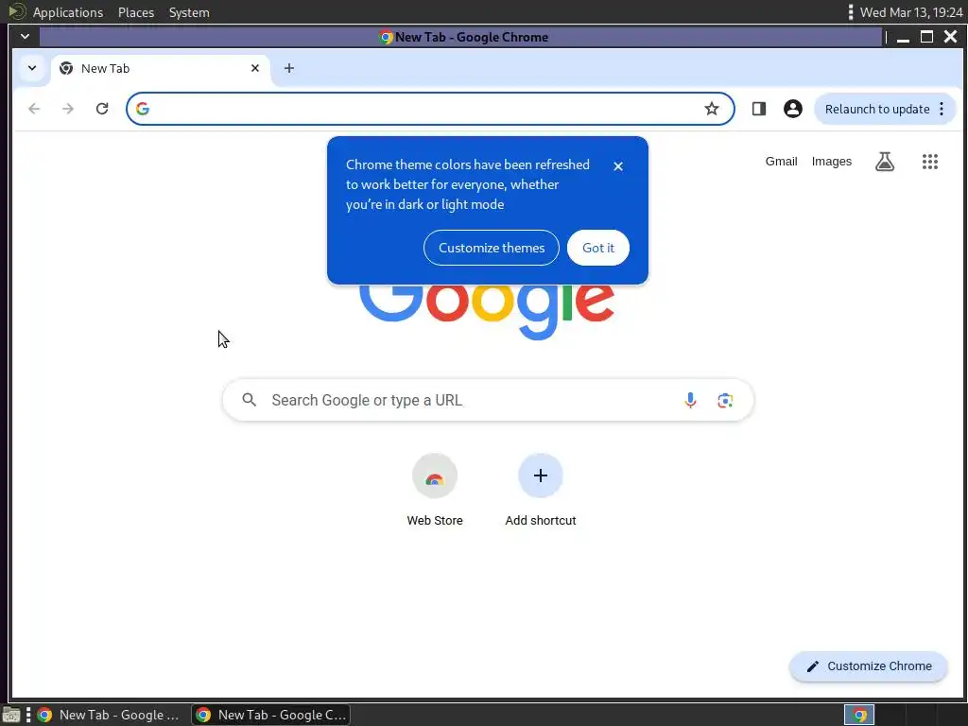The image size is (968, 726).
Task: Open the Images link
Action: pyautogui.click(x=832, y=161)
